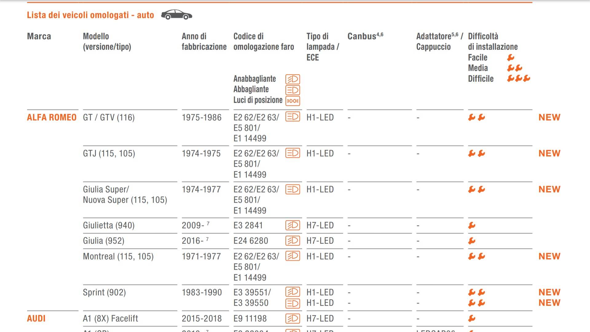Screen dimensions: 590x332
Task: Click the year range '1971-1977'
Action: tap(201, 256)
